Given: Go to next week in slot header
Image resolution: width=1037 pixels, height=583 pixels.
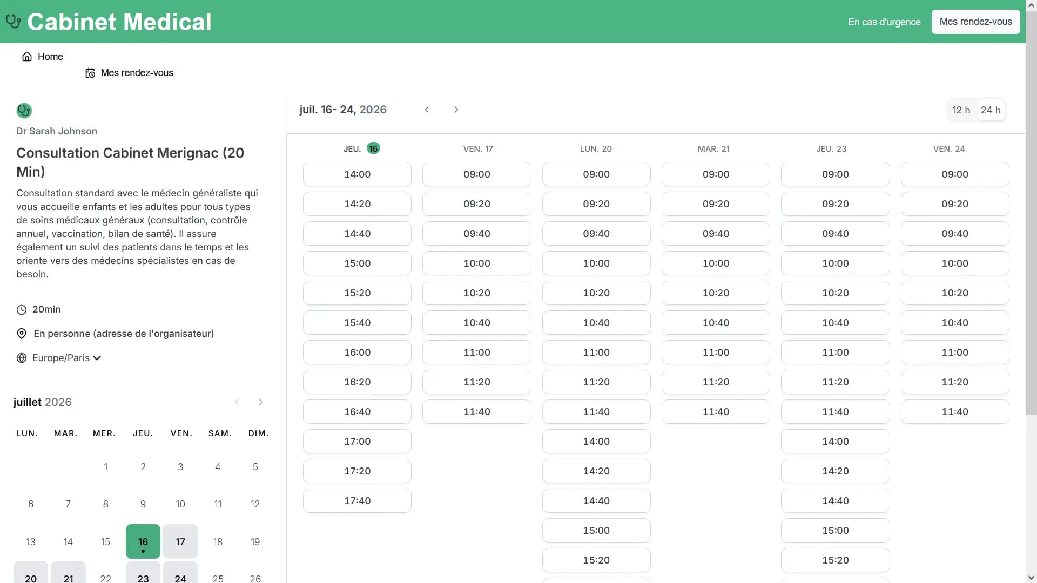Looking at the screenshot, I should (x=456, y=110).
